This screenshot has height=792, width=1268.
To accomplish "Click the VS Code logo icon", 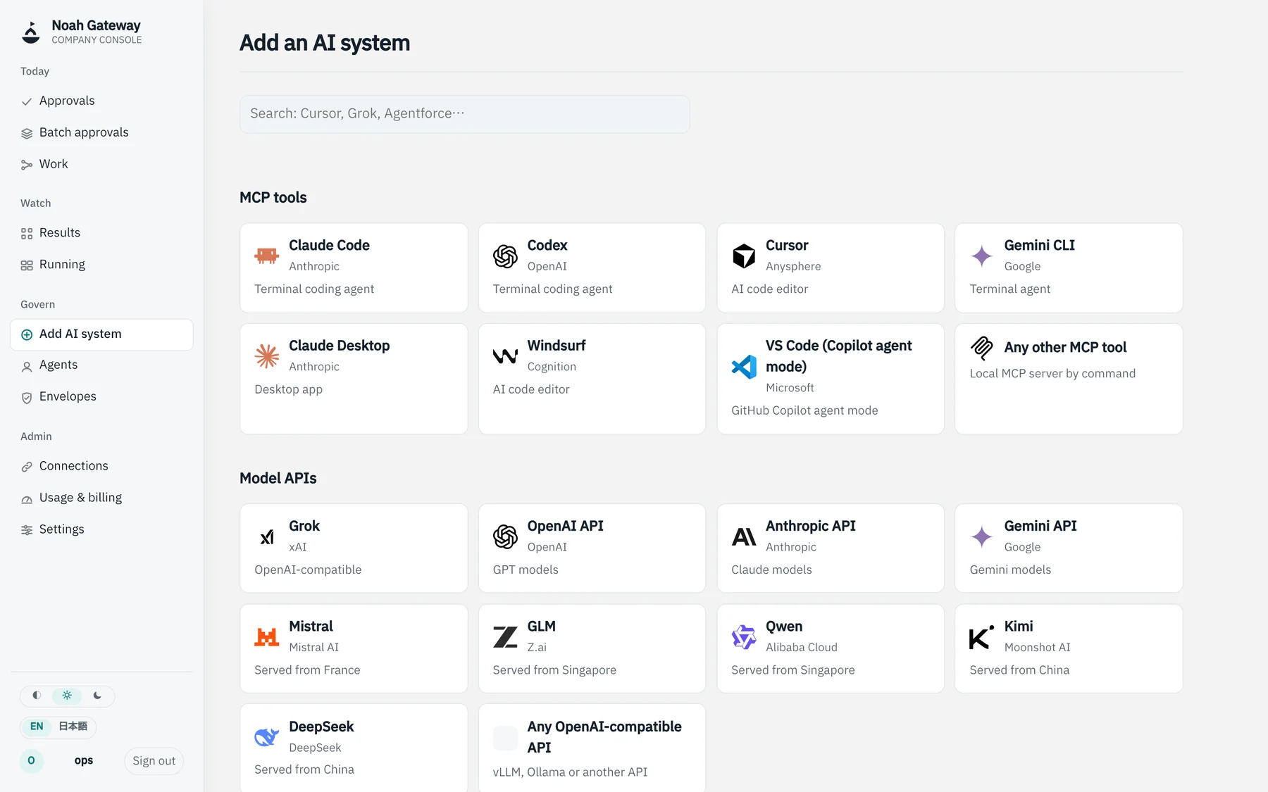I will tap(744, 366).
